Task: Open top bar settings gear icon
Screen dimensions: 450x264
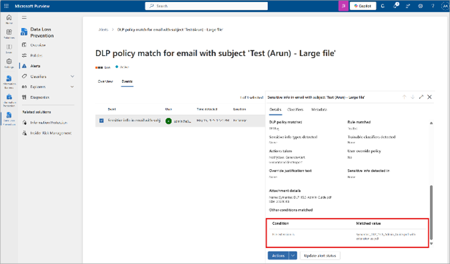Action: [x=421, y=6]
